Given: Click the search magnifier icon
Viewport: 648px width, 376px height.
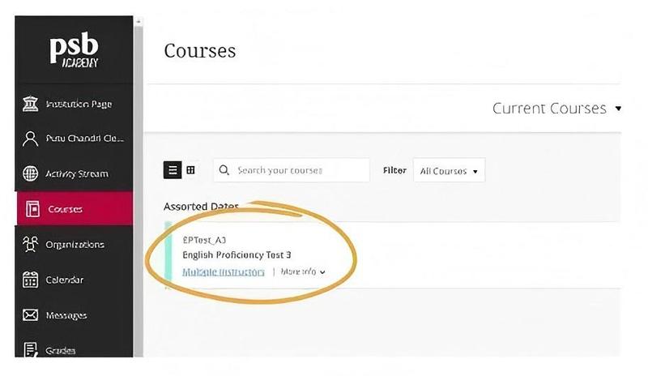Looking at the screenshot, I should [x=224, y=171].
